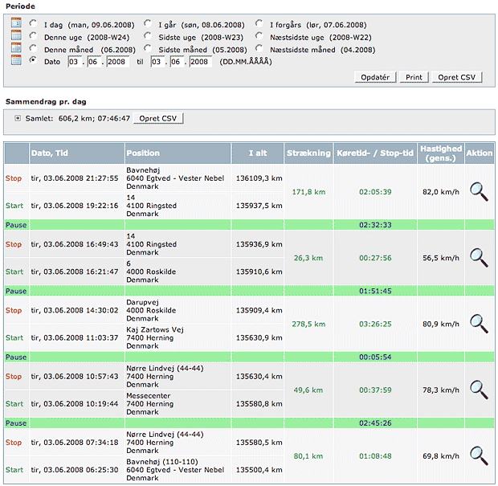498x486 pixels.
Task: Select the I forgårs radio button
Action: pyautogui.click(x=259, y=23)
